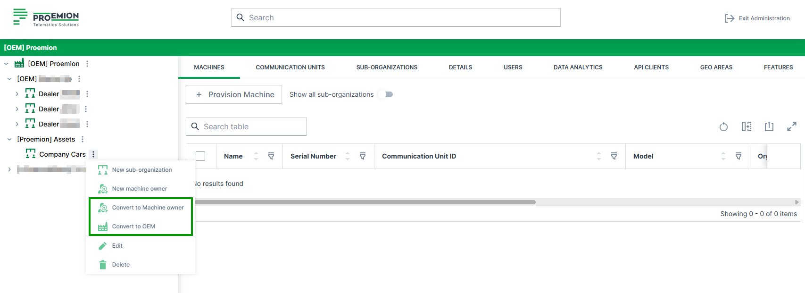805x293 pixels.
Task: Open three-dot menu for [Proemion] Assets
Action: (x=83, y=139)
